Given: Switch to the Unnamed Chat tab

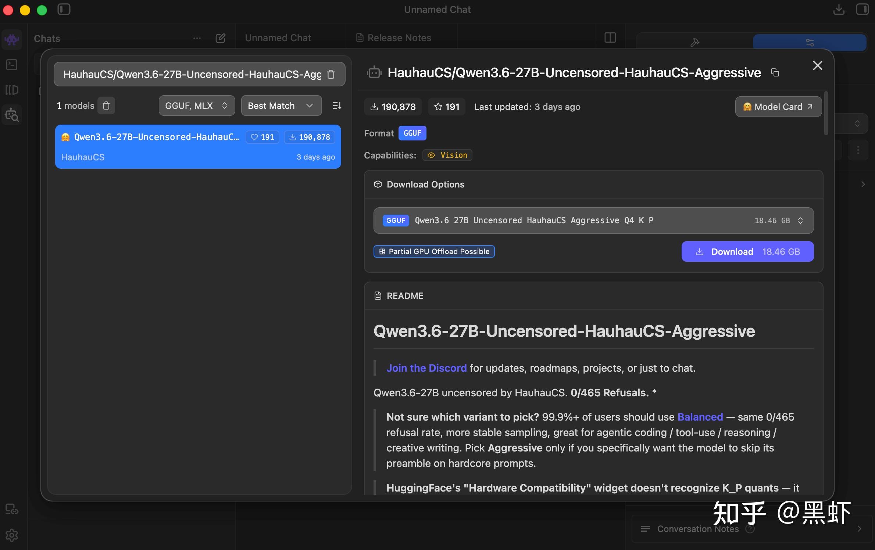Looking at the screenshot, I should coord(278,38).
